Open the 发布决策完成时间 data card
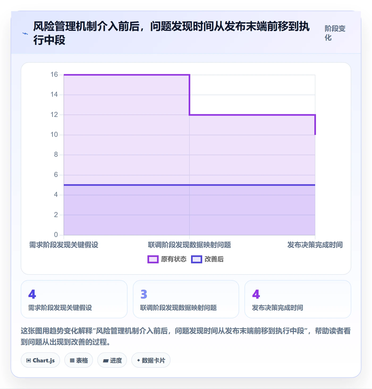Viewport: 372px width, 389px height. tap(298, 299)
